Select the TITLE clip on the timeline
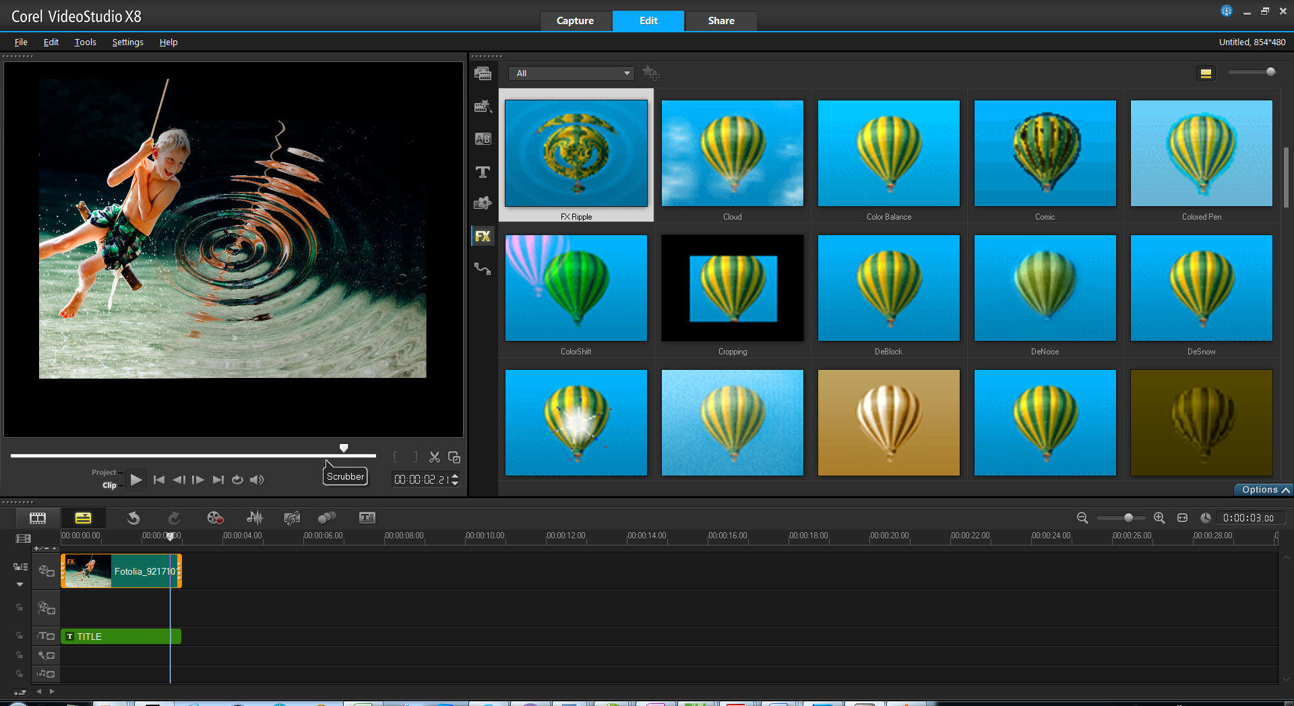The width and height of the screenshot is (1294, 706). point(121,636)
